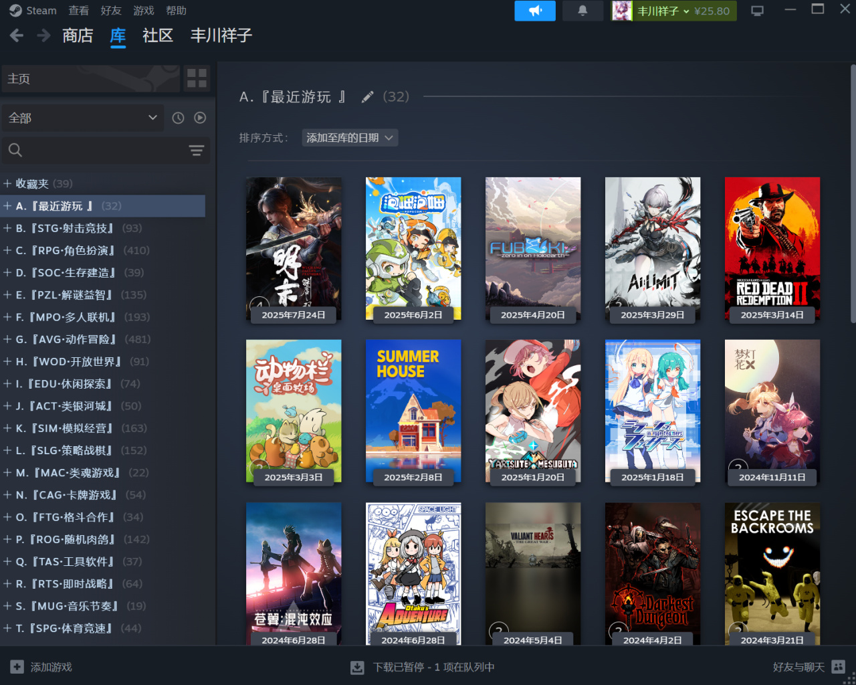Open the account dropdown 丰川祥子

pos(663,11)
